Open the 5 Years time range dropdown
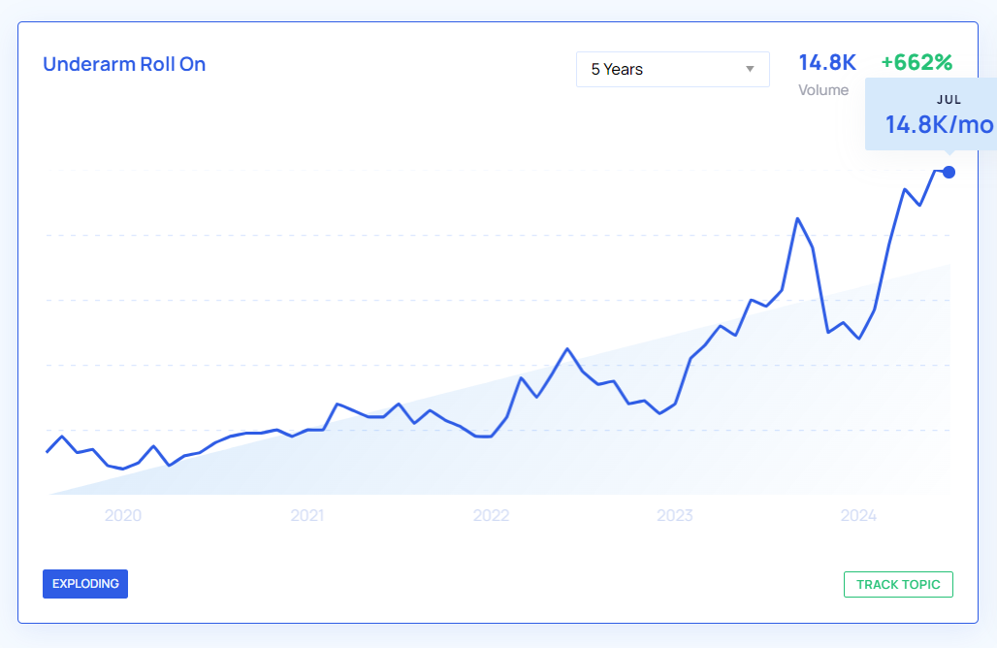The width and height of the screenshot is (997, 648). (x=672, y=69)
